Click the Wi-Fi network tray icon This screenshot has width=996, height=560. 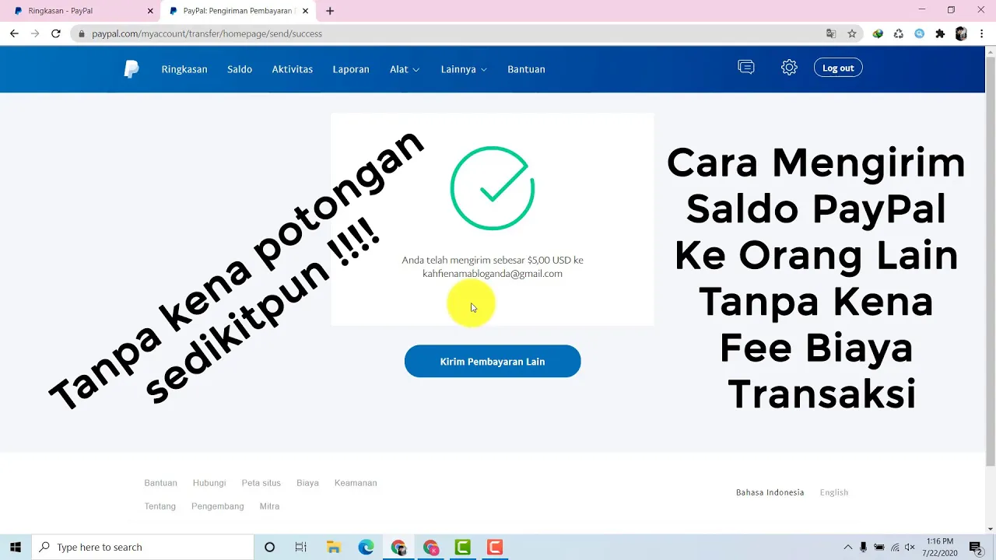click(x=895, y=547)
